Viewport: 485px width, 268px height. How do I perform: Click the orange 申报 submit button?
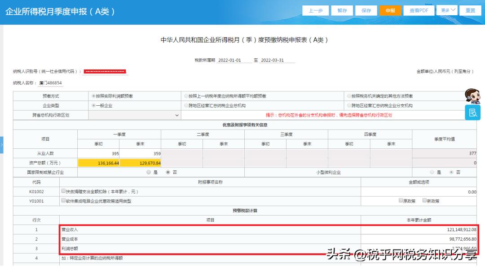pos(390,10)
